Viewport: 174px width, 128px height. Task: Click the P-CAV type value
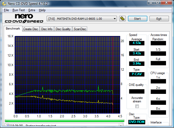tap(137, 74)
